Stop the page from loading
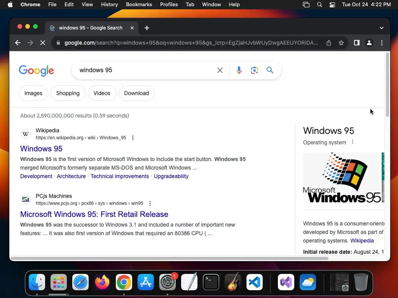 pos(43,43)
